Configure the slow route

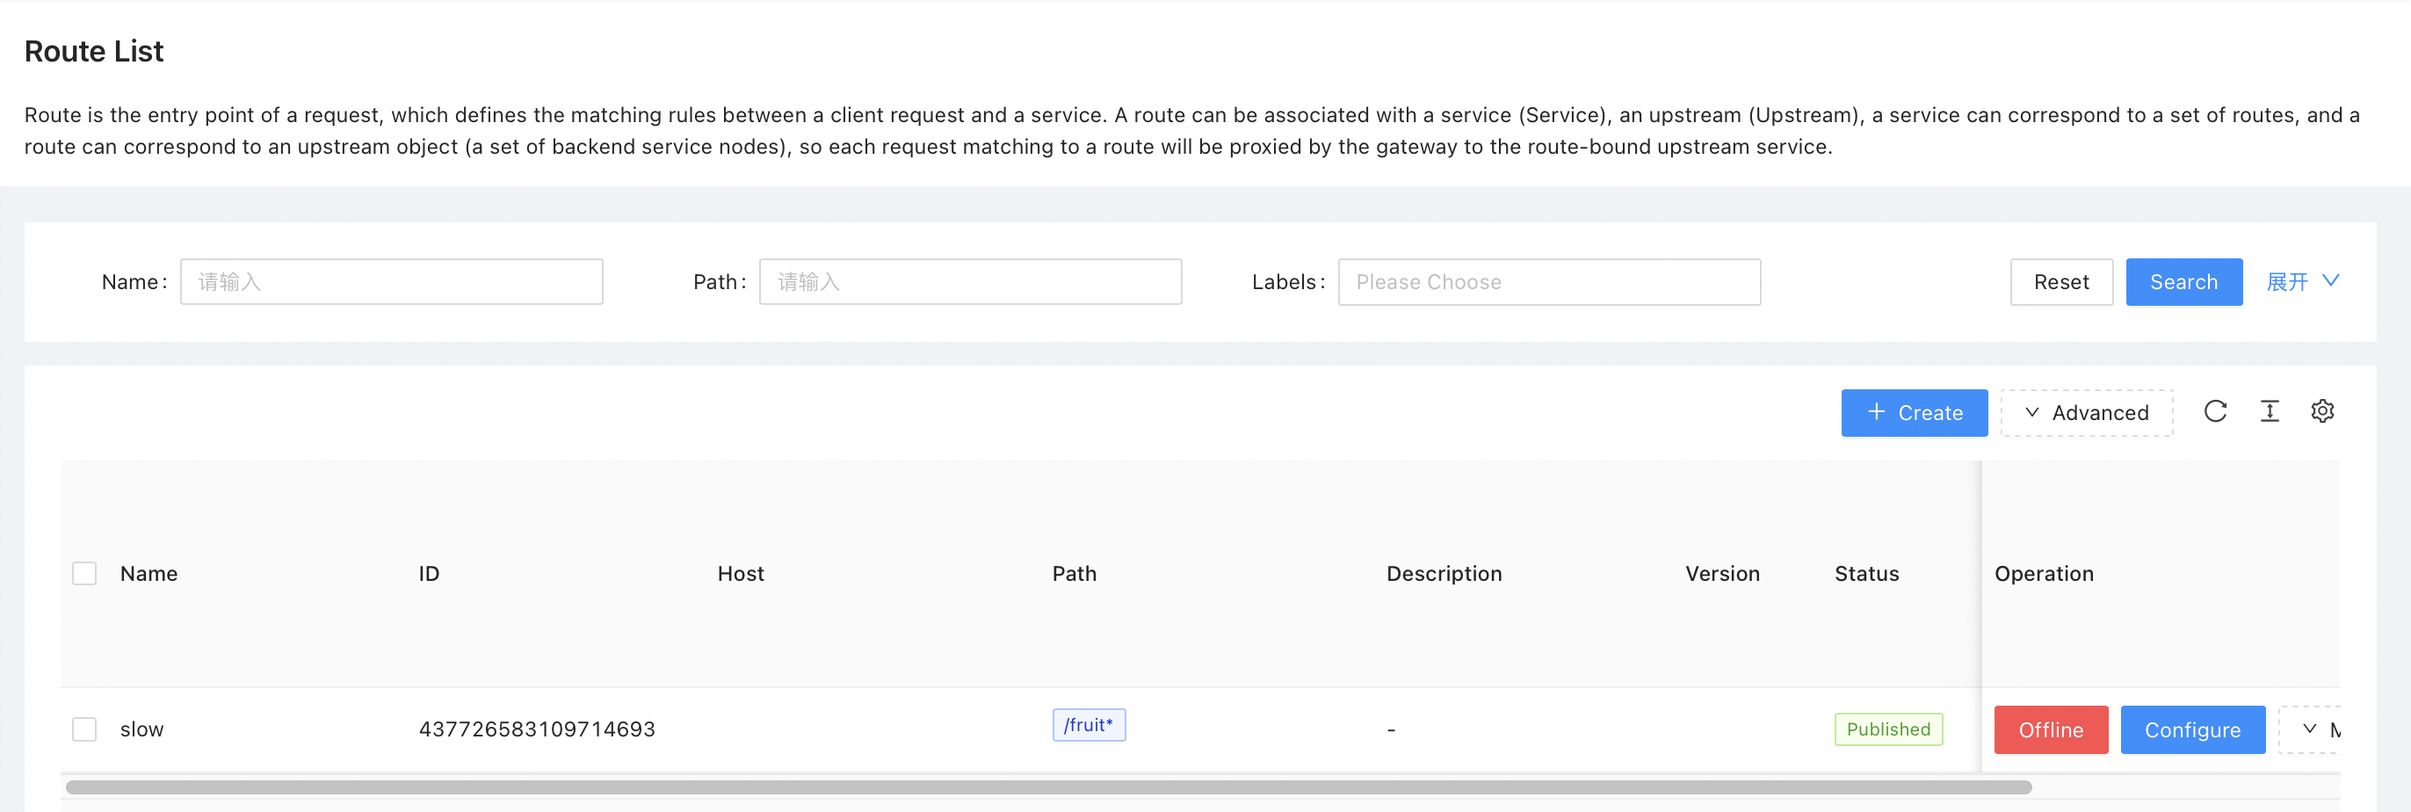2191,729
